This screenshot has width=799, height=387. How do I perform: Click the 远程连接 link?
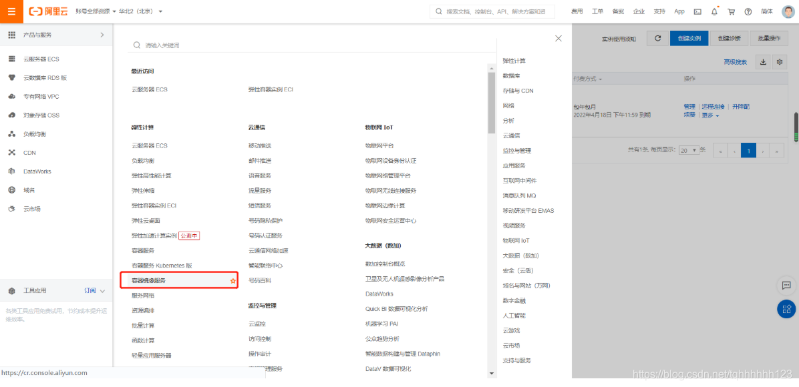pyautogui.click(x=713, y=107)
